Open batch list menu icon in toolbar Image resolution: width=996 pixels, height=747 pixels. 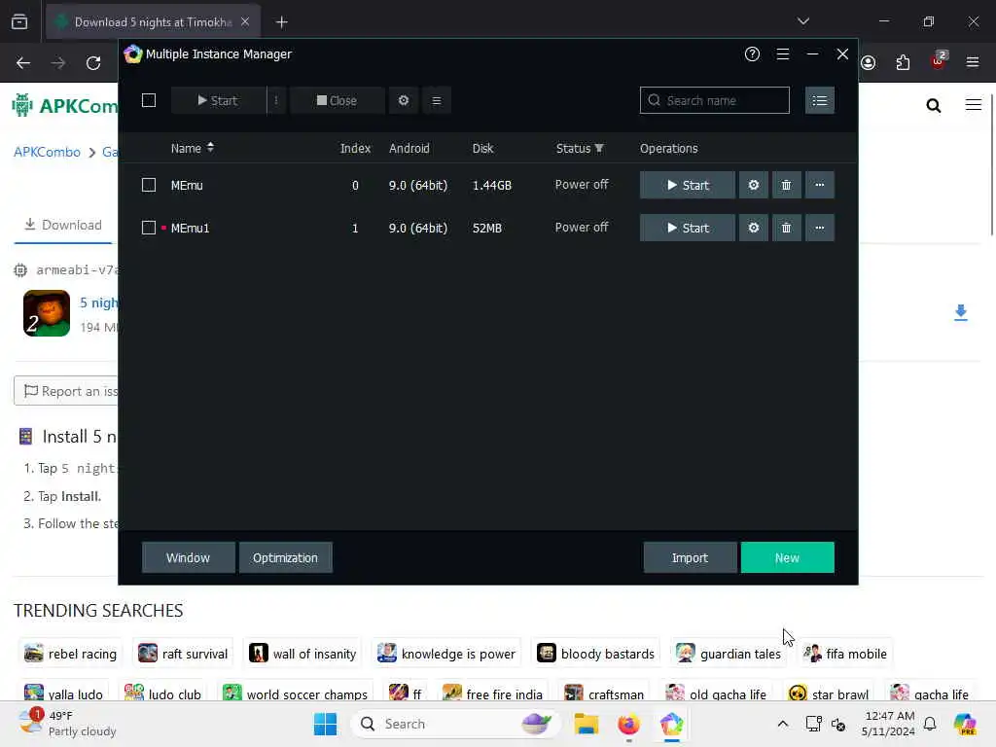click(x=437, y=100)
